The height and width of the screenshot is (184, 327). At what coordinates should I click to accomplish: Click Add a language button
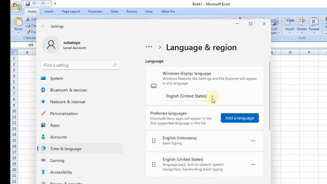click(x=240, y=118)
